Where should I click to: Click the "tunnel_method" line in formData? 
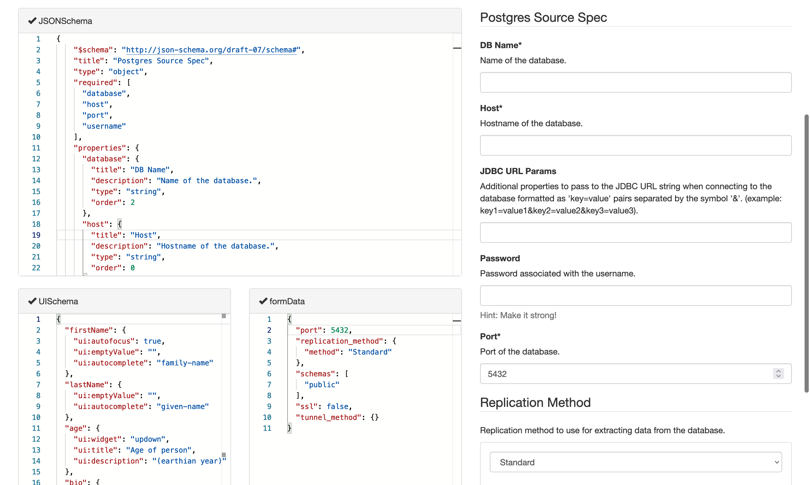point(337,417)
